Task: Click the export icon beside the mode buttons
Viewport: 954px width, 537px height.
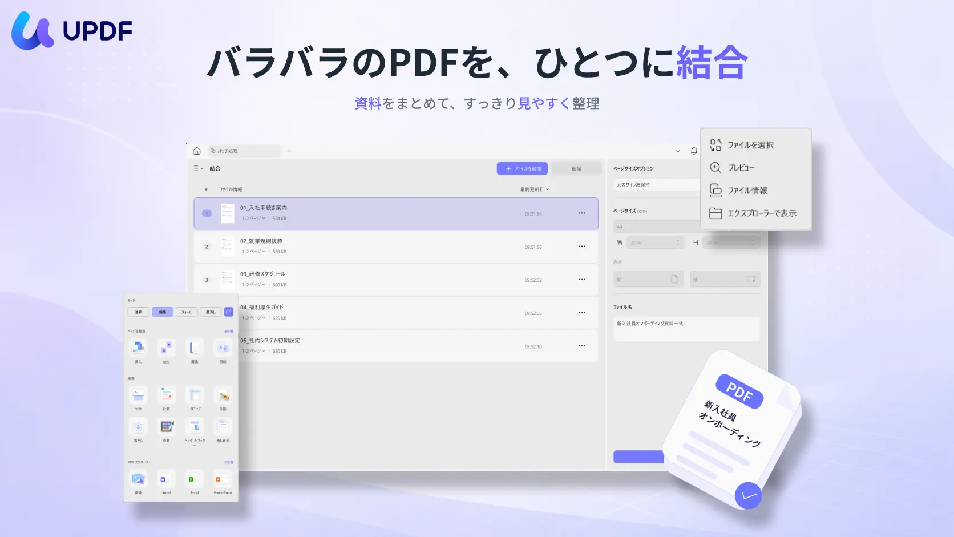Action: [x=229, y=312]
